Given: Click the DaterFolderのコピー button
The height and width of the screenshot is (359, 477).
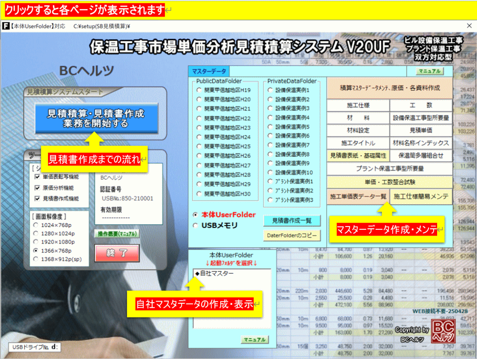Looking at the screenshot, I should pos(292,236).
